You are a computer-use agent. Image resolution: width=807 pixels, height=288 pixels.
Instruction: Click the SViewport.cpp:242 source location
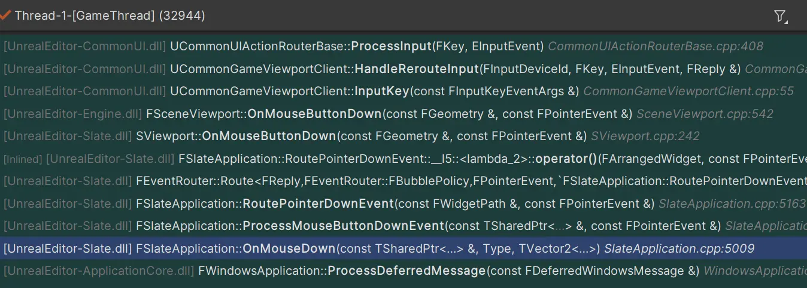pyautogui.click(x=645, y=136)
